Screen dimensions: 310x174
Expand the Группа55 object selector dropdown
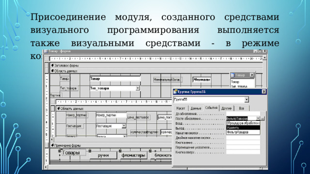click(247, 100)
